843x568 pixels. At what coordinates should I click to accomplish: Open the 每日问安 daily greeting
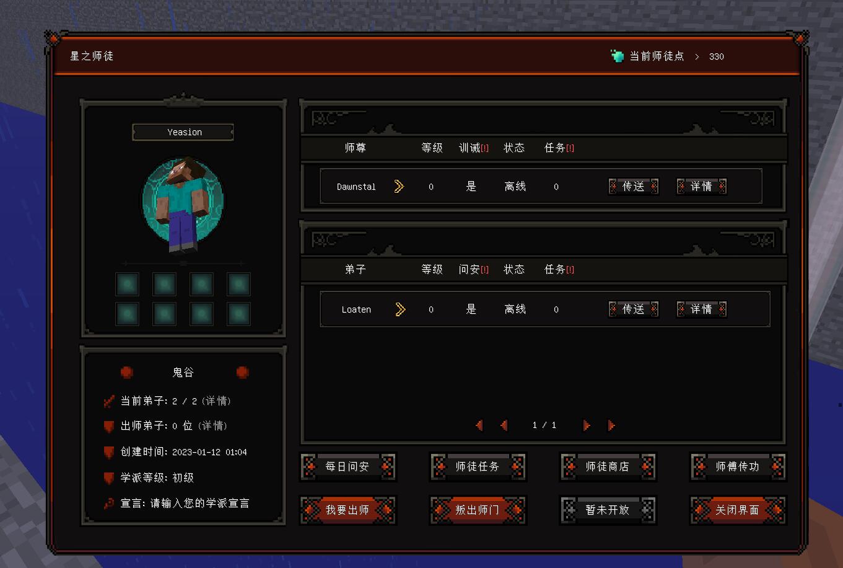[347, 467]
